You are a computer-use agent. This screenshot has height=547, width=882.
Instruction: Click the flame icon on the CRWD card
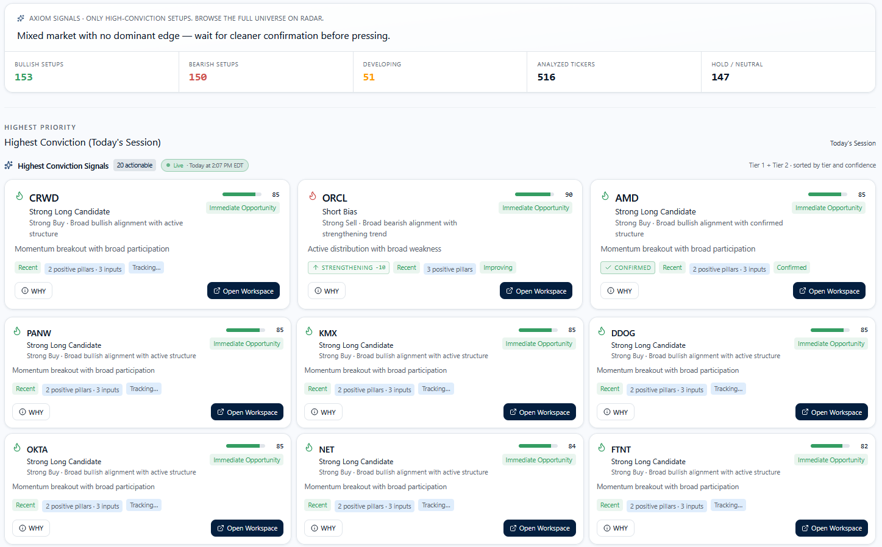(x=20, y=196)
